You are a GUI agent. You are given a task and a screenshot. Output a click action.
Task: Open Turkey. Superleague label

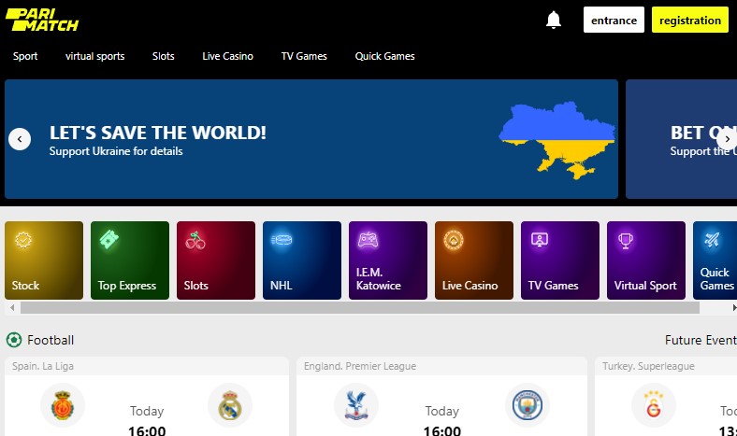pos(648,366)
